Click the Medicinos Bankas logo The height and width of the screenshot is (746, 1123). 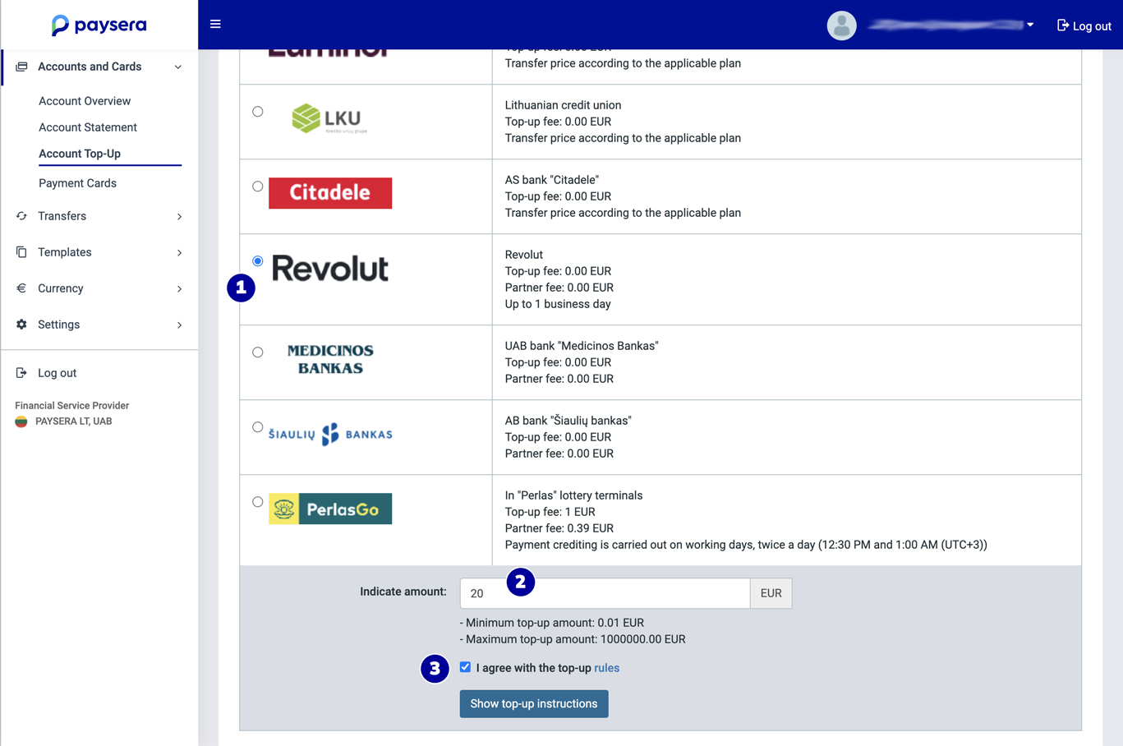tap(330, 359)
